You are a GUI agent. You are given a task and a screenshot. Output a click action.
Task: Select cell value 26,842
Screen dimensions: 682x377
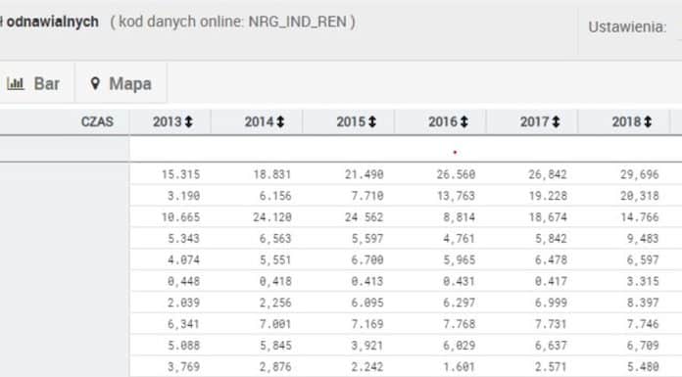click(x=548, y=174)
